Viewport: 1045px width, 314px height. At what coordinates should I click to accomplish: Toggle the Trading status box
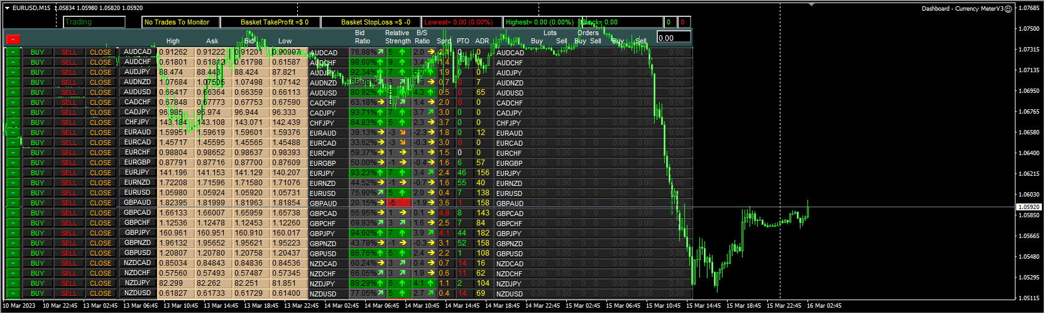(94, 22)
